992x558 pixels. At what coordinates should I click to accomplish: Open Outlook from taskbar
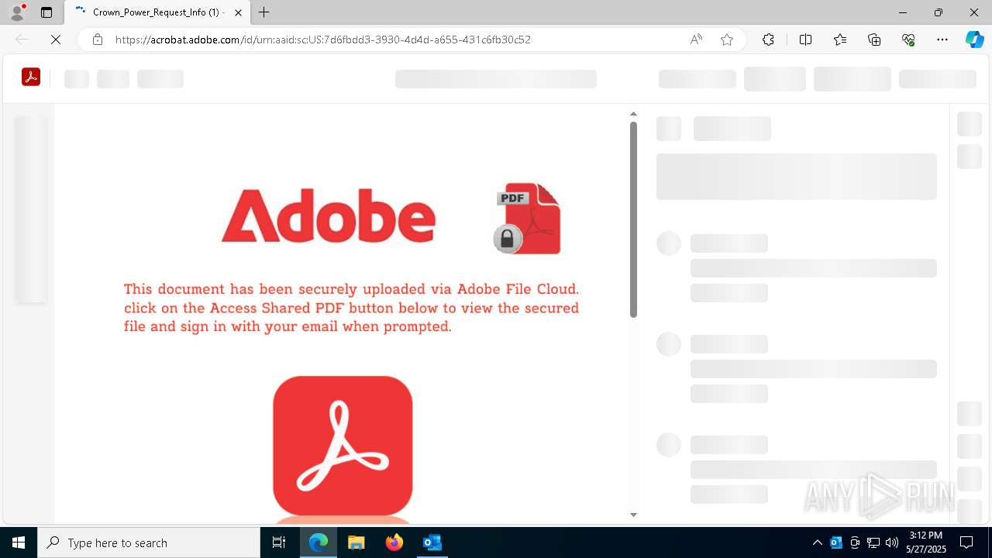coord(432,542)
